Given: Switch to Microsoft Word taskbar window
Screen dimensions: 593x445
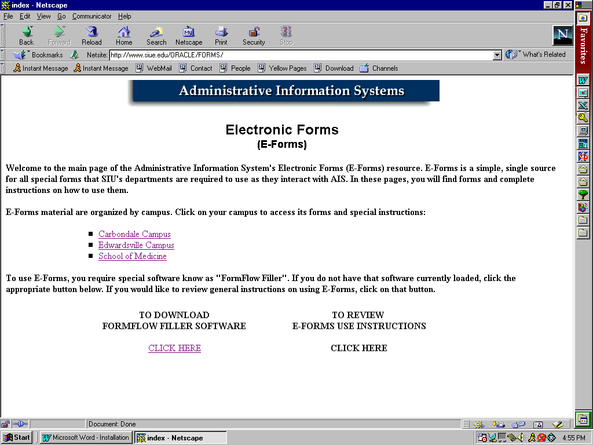Looking at the screenshot, I should [x=86, y=437].
